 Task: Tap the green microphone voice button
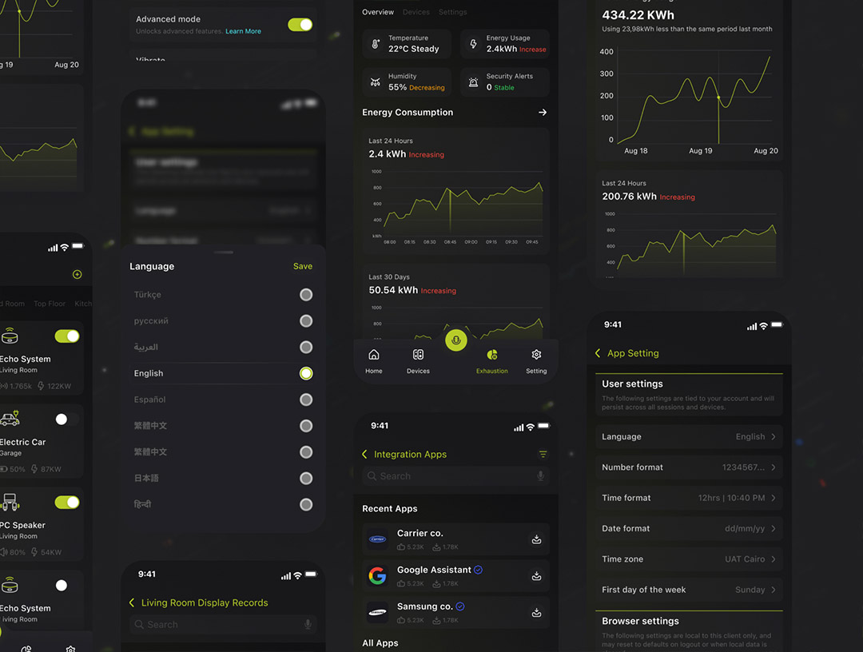455,340
